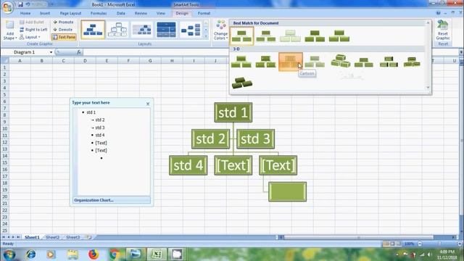Open the Layout dropdown in Create Graphic

(x=30, y=37)
